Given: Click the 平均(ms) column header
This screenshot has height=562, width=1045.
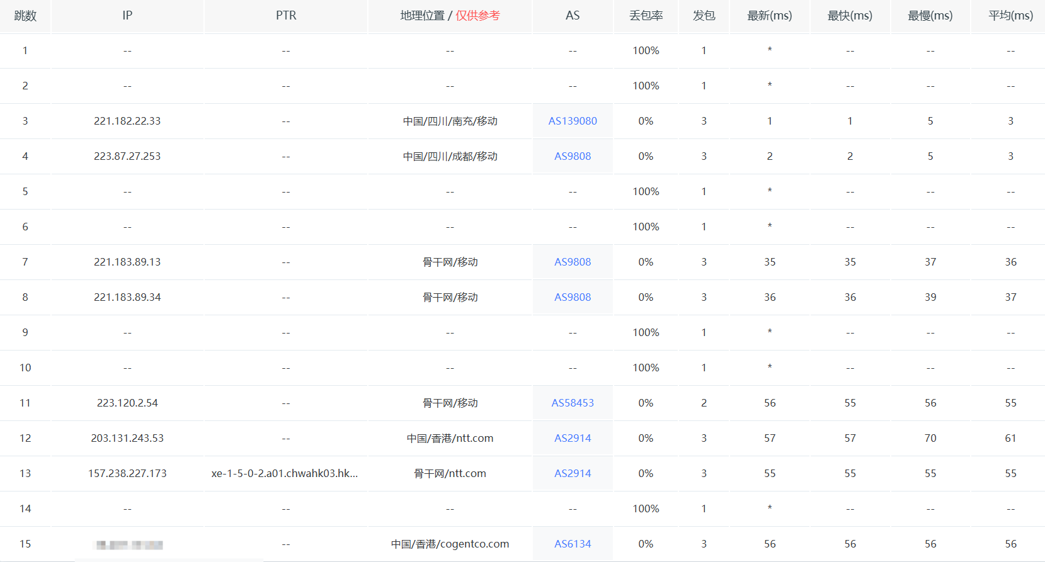Looking at the screenshot, I should pos(1010,16).
